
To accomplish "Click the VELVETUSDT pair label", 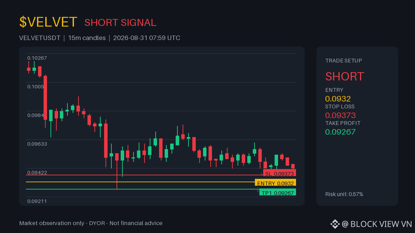I will coord(40,38).
